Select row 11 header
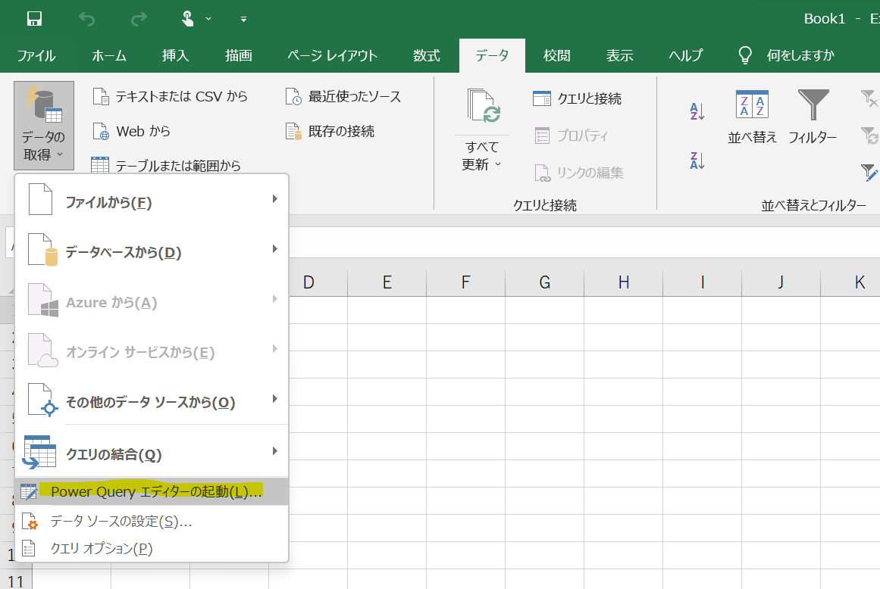Image resolution: width=880 pixels, height=589 pixels. [x=16, y=579]
